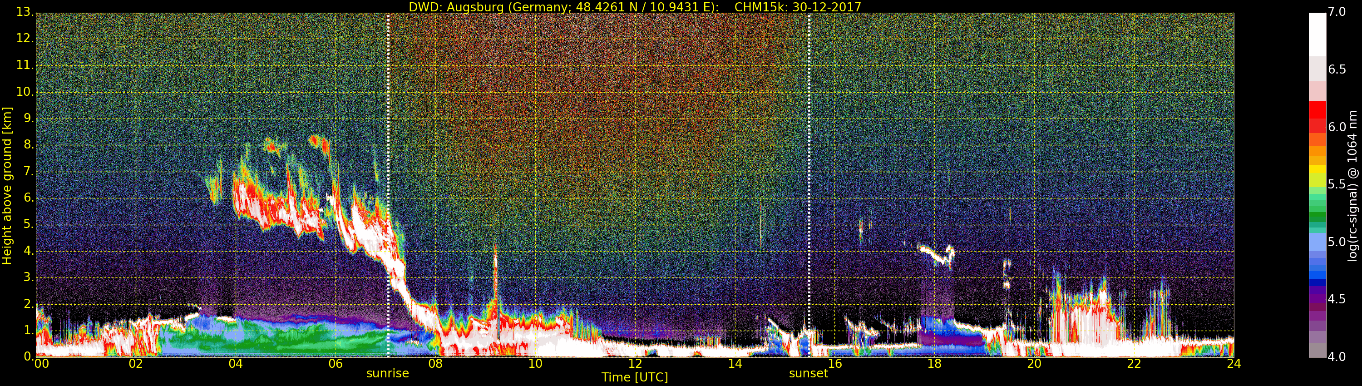Click height axis tick label '6.'
The image size is (1362, 386).
click(x=29, y=198)
